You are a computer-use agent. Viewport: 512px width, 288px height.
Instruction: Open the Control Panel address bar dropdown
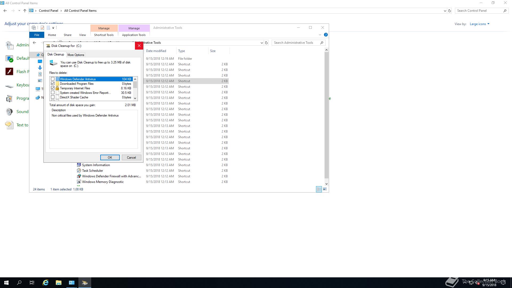pyautogui.click(x=445, y=11)
